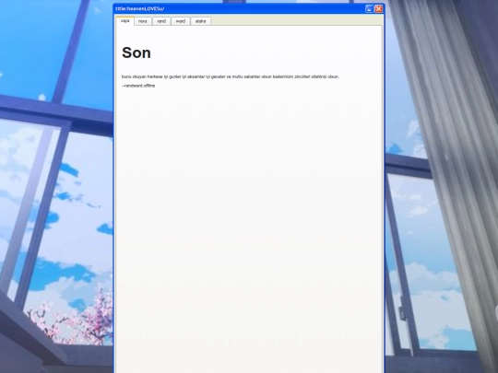The width and height of the screenshot is (498, 373).
Task: Select the first tab labeled "saya"
Action: (125, 20)
